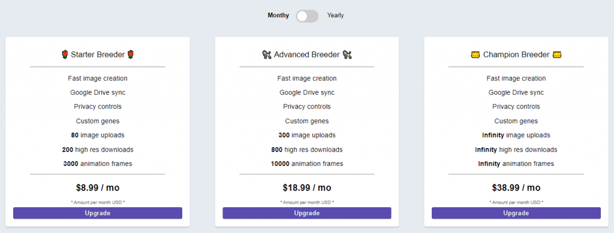Click the 10000 animation frames feature line
614x233 pixels.
307,164
